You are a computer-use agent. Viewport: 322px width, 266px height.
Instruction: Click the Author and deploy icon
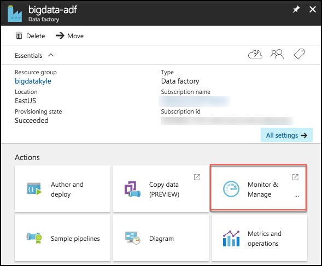(x=34, y=189)
